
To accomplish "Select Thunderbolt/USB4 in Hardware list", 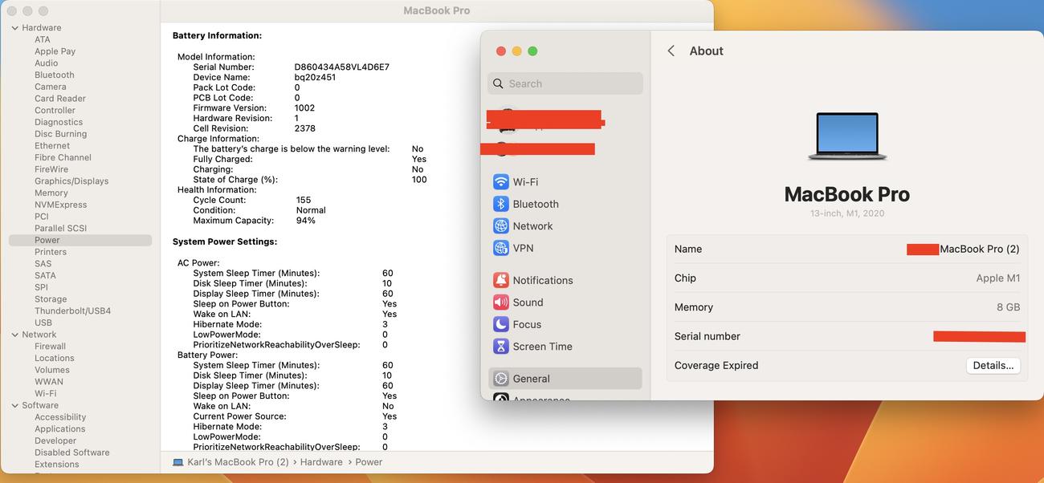I will (73, 310).
